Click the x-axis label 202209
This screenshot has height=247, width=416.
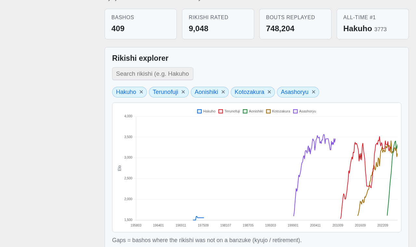click(x=383, y=226)
